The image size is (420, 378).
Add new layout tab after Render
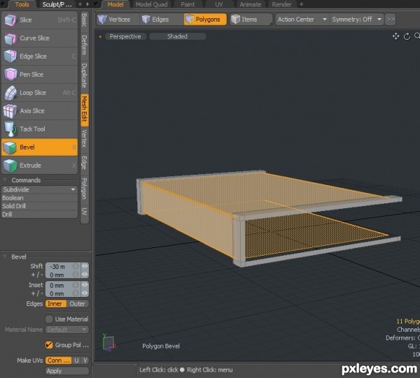click(301, 5)
